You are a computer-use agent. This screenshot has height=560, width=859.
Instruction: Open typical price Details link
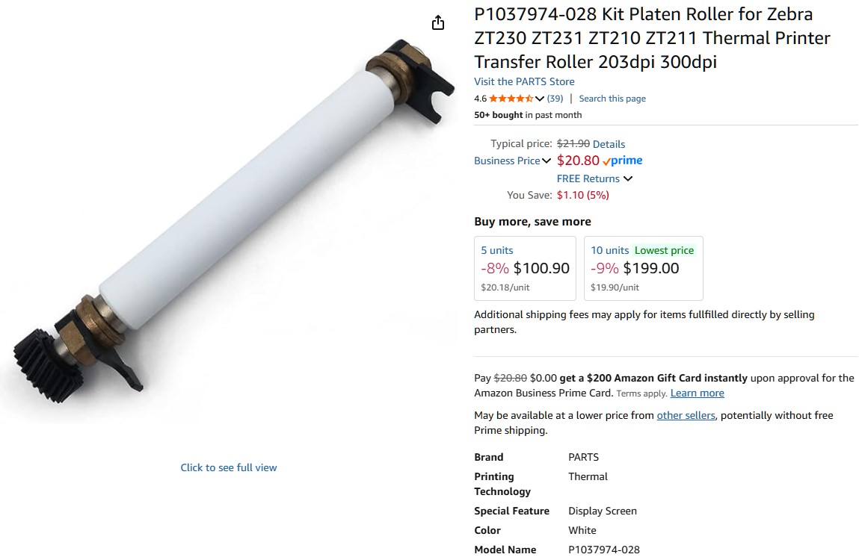(x=609, y=144)
